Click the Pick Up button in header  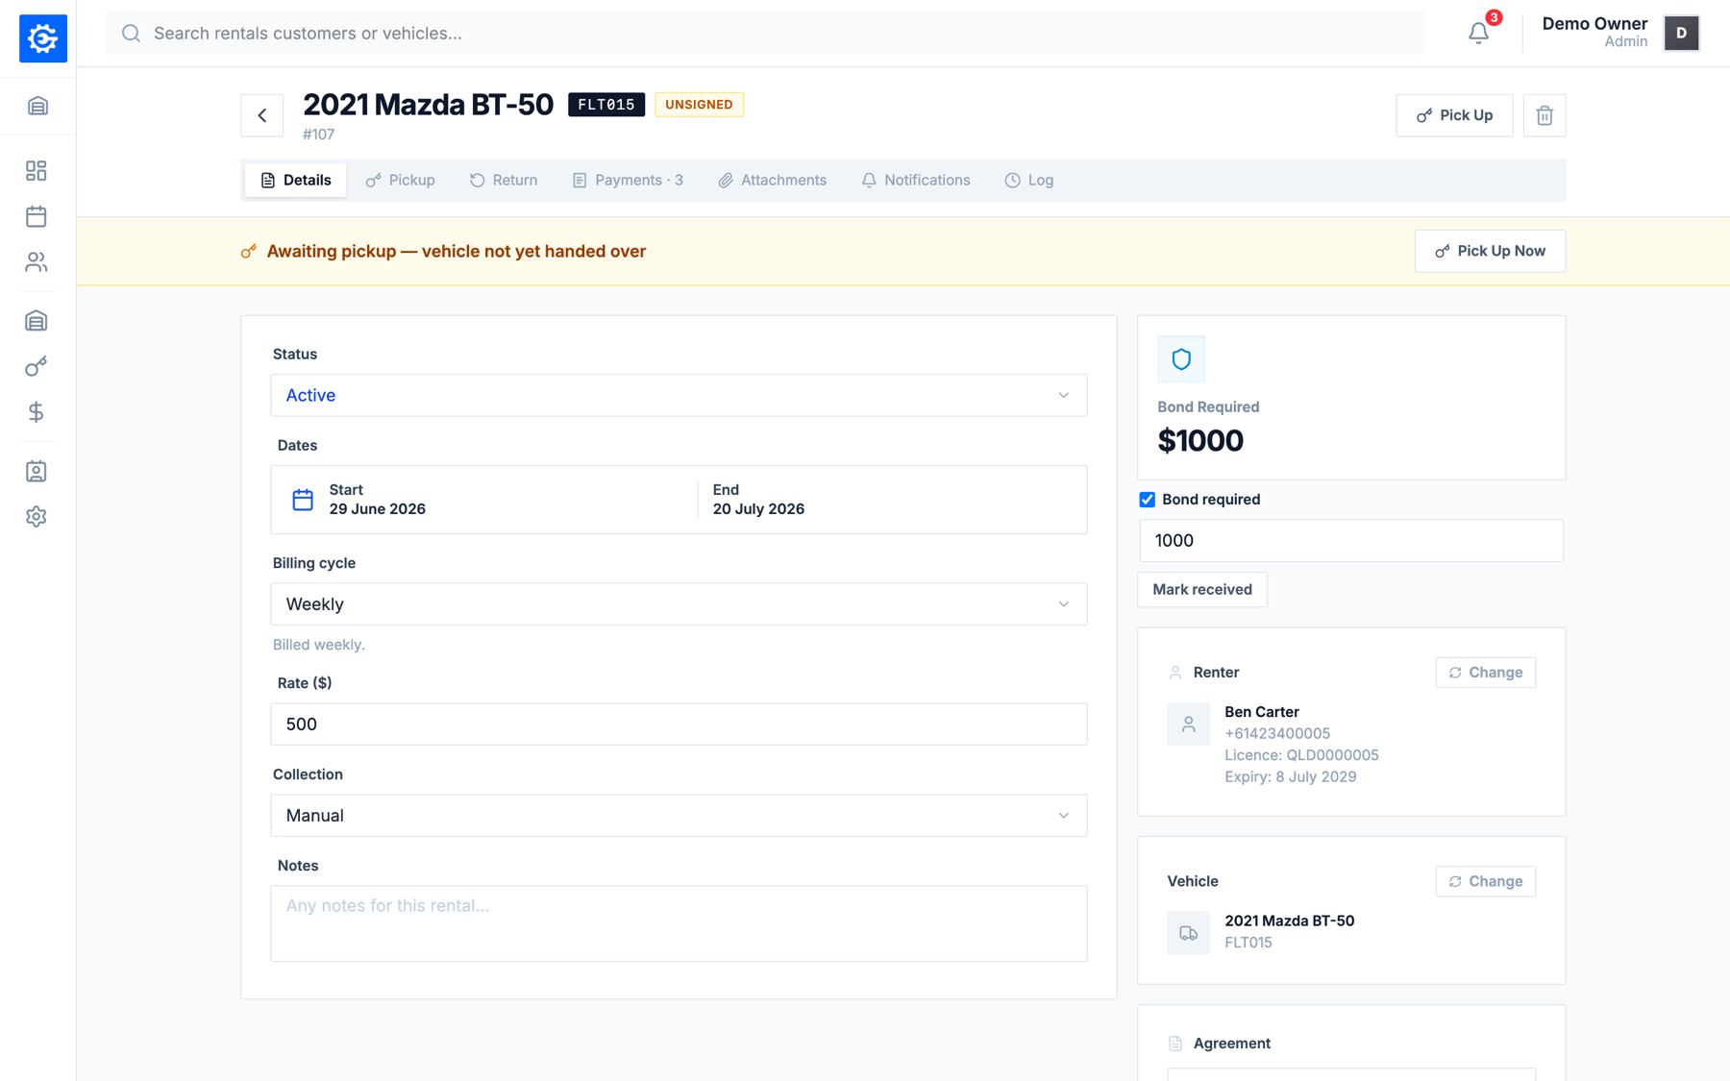pos(1454,115)
